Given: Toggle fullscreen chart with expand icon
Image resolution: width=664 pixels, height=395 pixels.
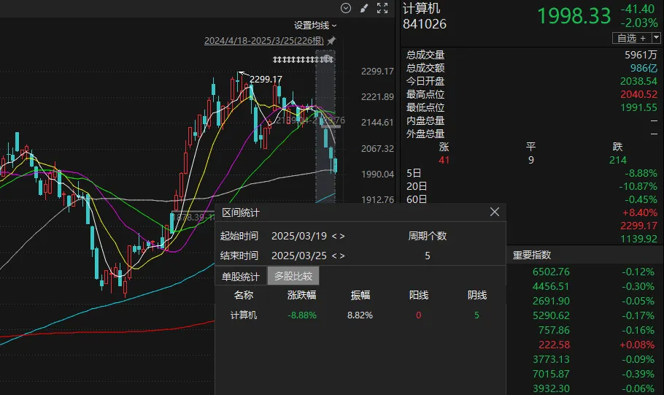Looking at the screenshot, I should click(382, 8).
